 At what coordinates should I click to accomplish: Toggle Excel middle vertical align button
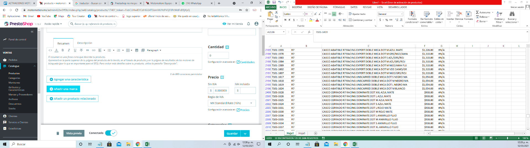(x=330, y=14)
